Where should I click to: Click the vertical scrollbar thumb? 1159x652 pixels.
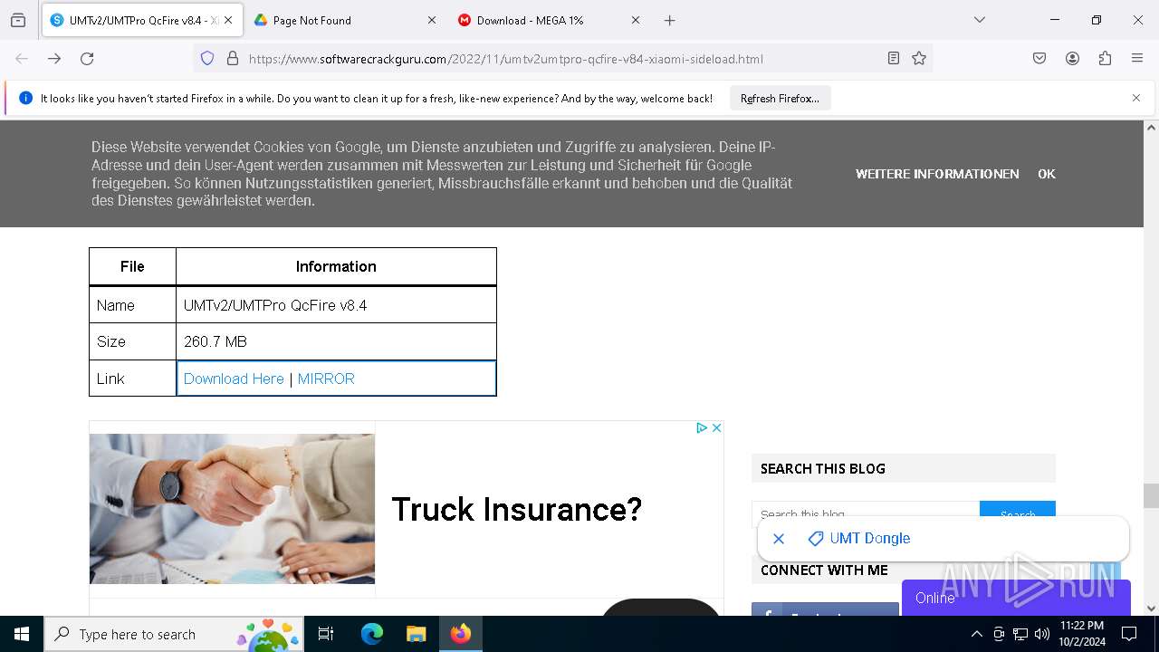[1151, 496]
